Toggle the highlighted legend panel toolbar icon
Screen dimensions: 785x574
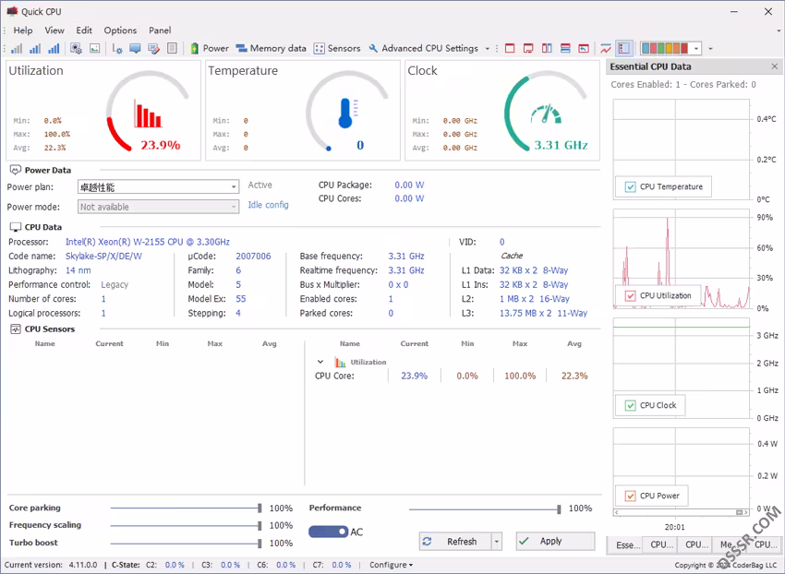(623, 49)
